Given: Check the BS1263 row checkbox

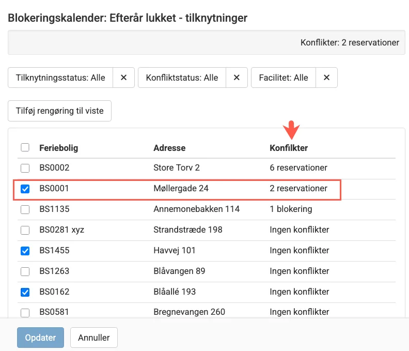Looking at the screenshot, I should tap(25, 271).
